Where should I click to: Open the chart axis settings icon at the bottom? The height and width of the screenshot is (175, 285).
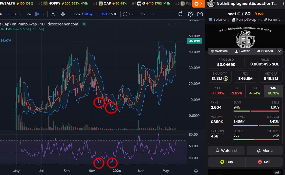[196, 171]
